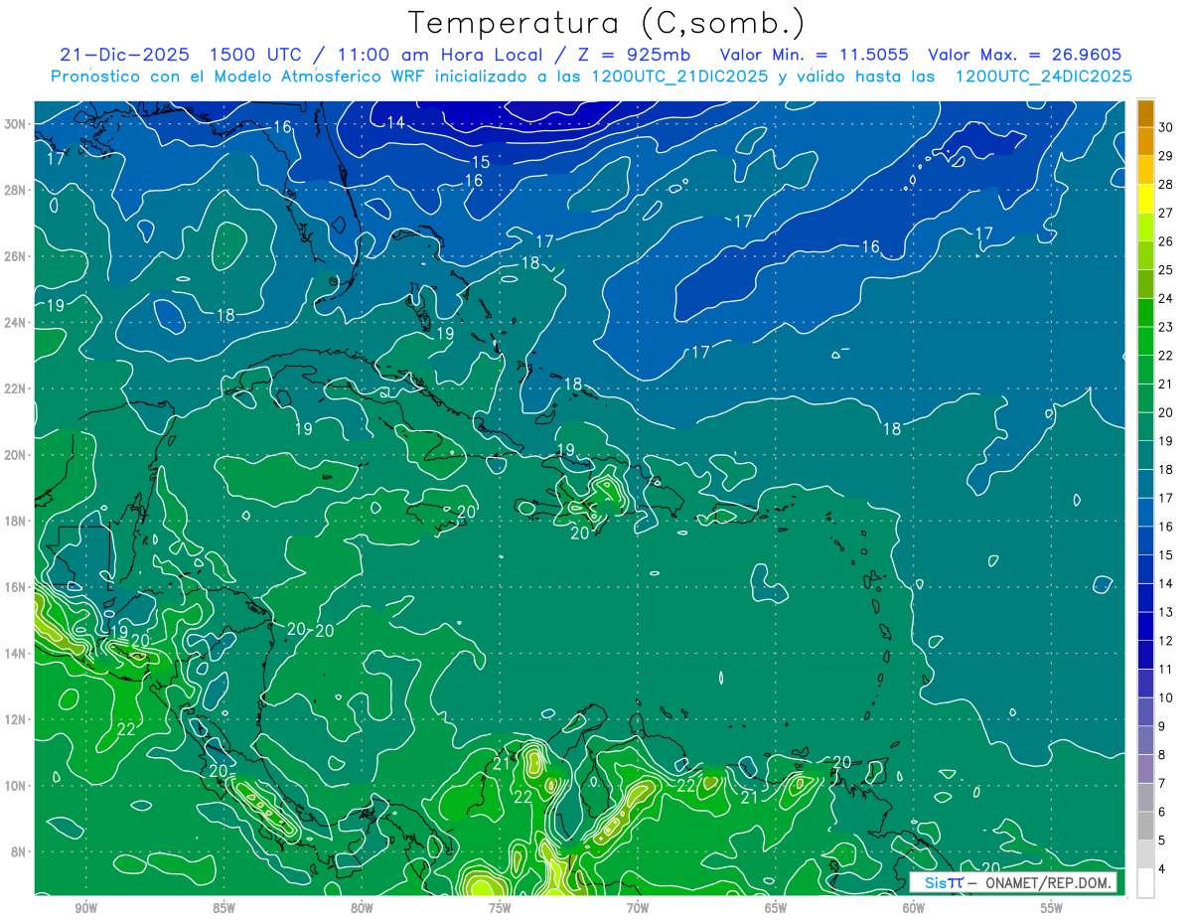Click the '26' color scale label
This screenshot has width=1192, height=921.
click(1165, 240)
